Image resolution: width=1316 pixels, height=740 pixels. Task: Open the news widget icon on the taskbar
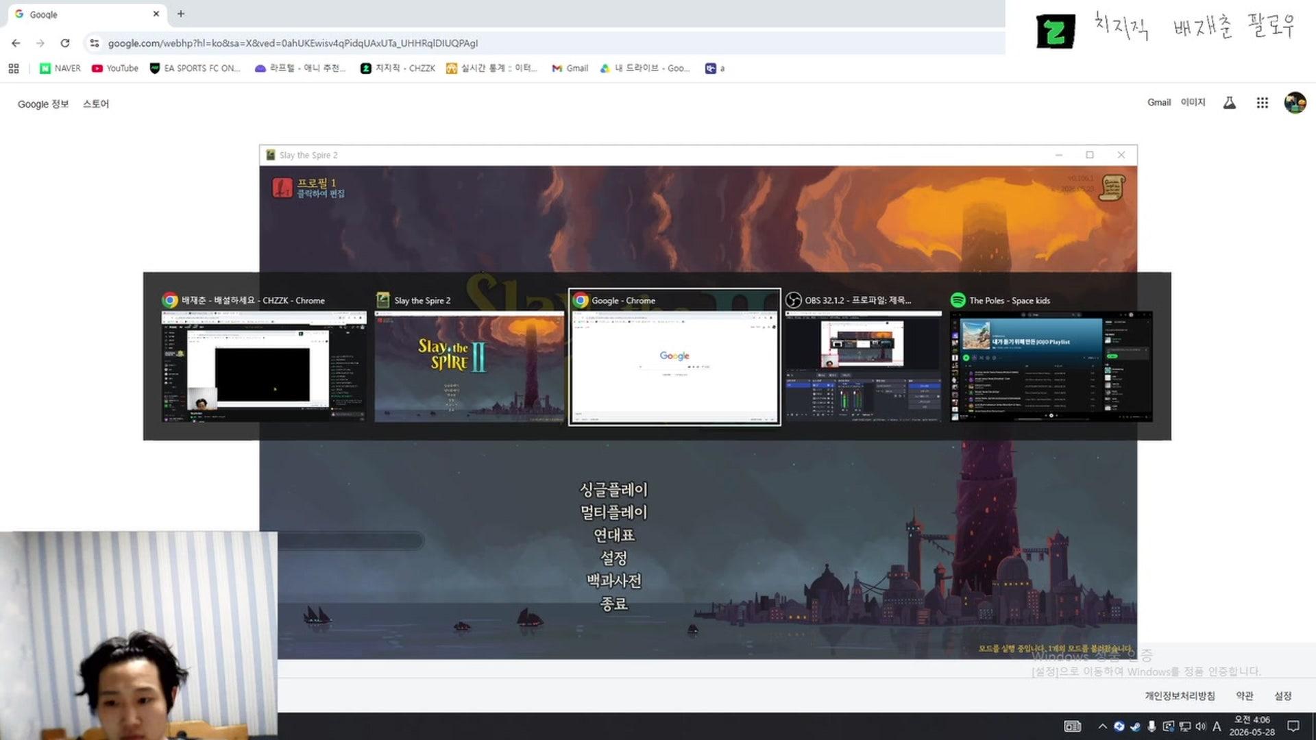click(1073, 726)
